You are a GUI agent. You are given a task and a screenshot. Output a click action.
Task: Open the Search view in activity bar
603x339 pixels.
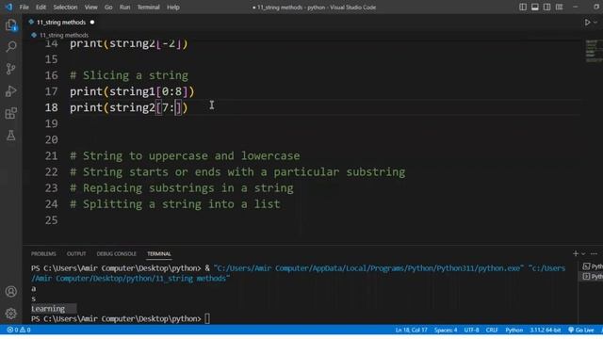click(x=10, y=47)
